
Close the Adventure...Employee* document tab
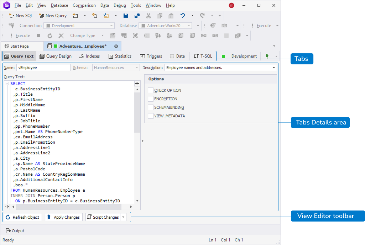point(116,46)
